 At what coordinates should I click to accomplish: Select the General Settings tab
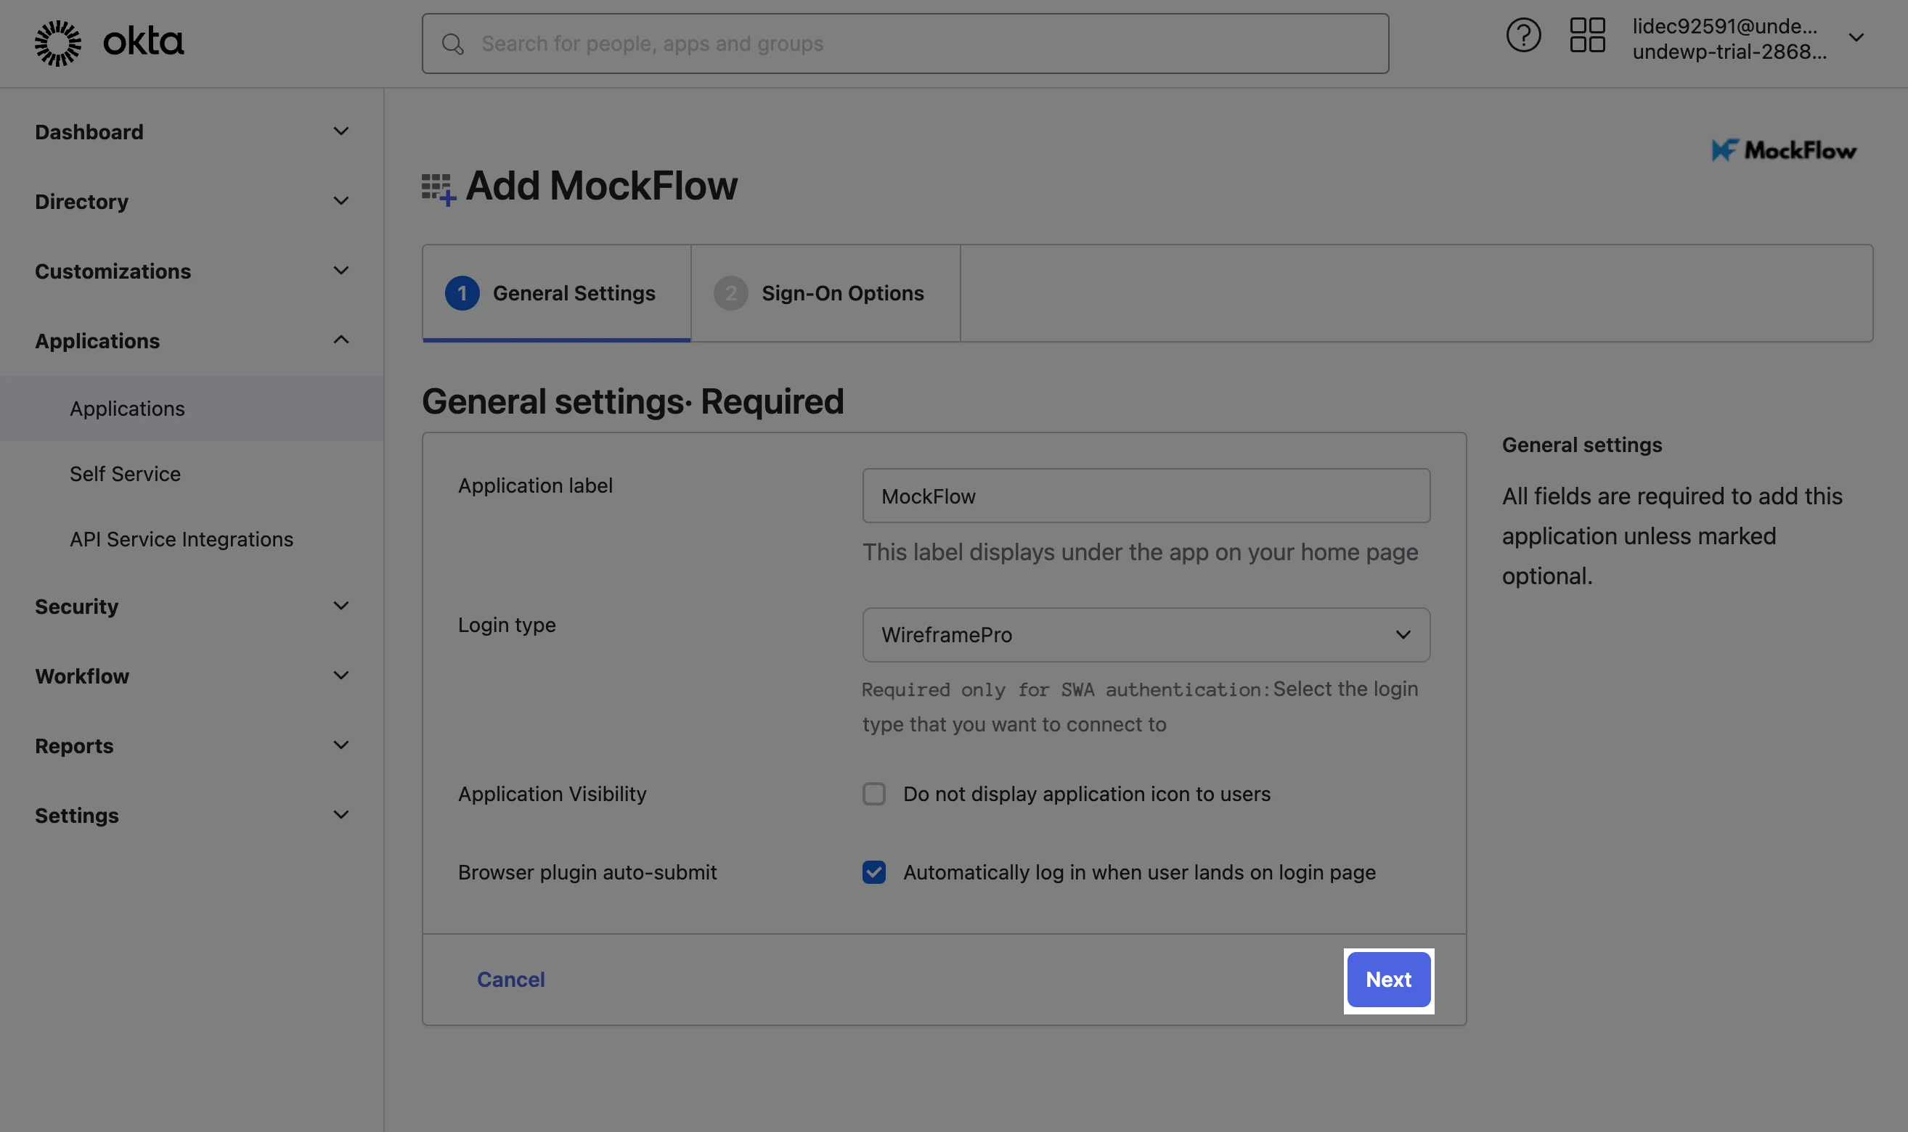click(556, 293)
